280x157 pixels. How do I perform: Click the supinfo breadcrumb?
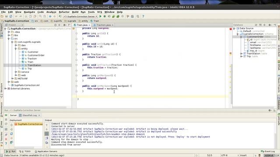coord(56,21)
